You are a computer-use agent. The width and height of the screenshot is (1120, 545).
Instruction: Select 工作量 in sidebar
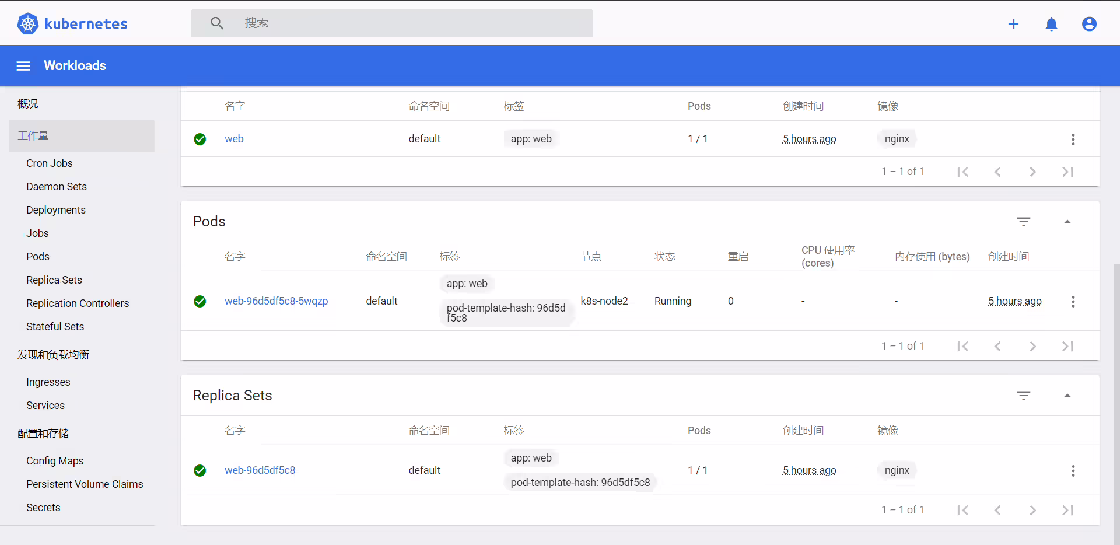[82, 136]
